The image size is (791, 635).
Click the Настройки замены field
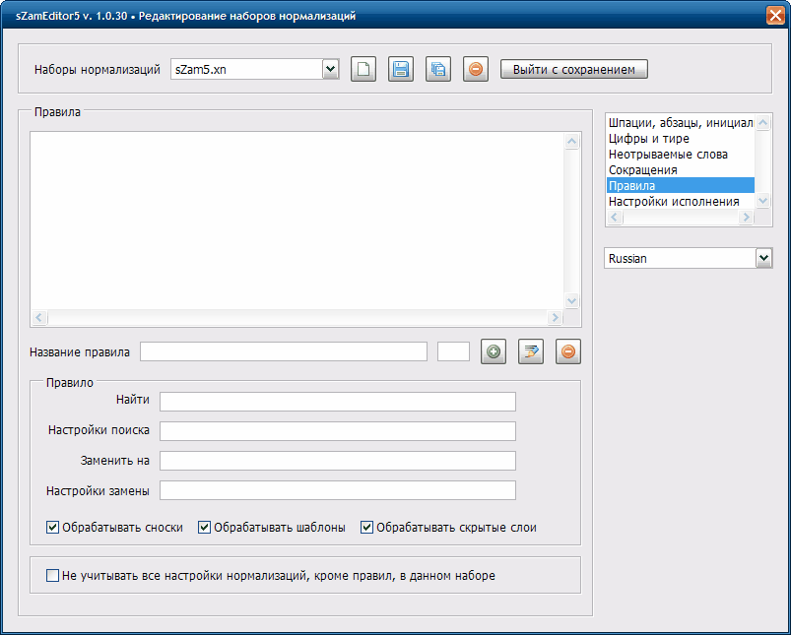tap(338, 490)
